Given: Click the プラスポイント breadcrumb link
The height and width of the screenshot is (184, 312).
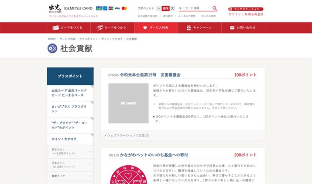Looking at the screenshot, I should [88, 39].
